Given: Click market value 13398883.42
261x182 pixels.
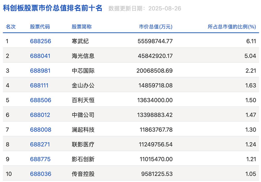Looking at the screenshot, I should coord(155,115).
